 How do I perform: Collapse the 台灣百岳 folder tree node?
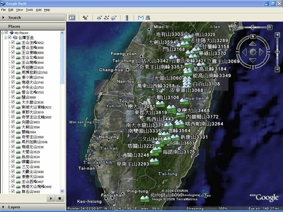(6, 38)
